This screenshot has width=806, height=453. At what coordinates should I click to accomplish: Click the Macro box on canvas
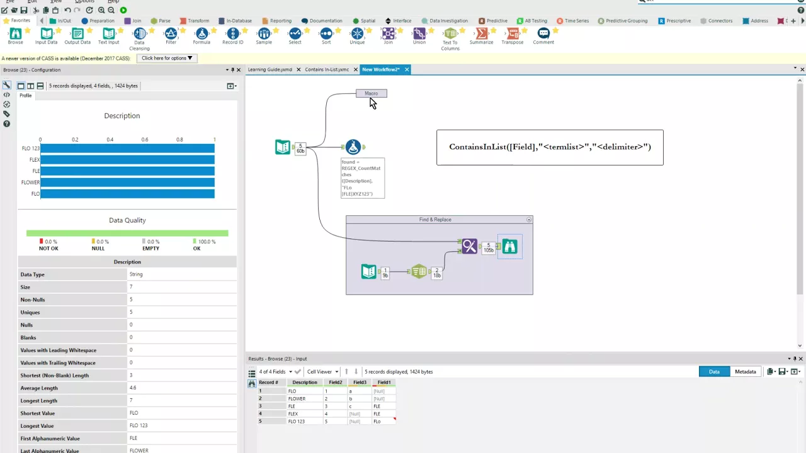372,93
